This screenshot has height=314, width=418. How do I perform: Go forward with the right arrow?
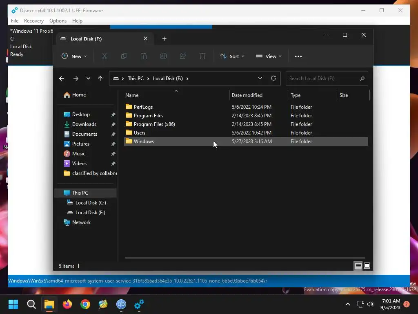tap(76, 78)
